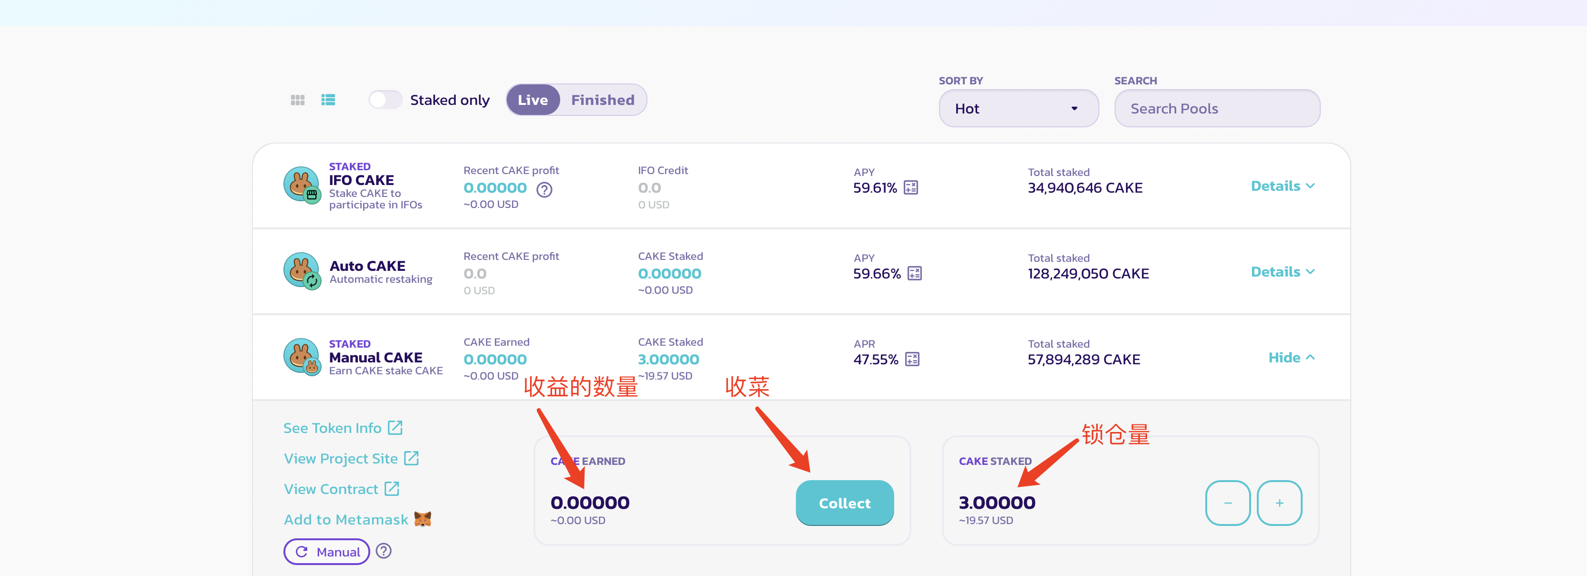Switch to grid card view icon
The image size is (1587, 576).
coord(298,100)
